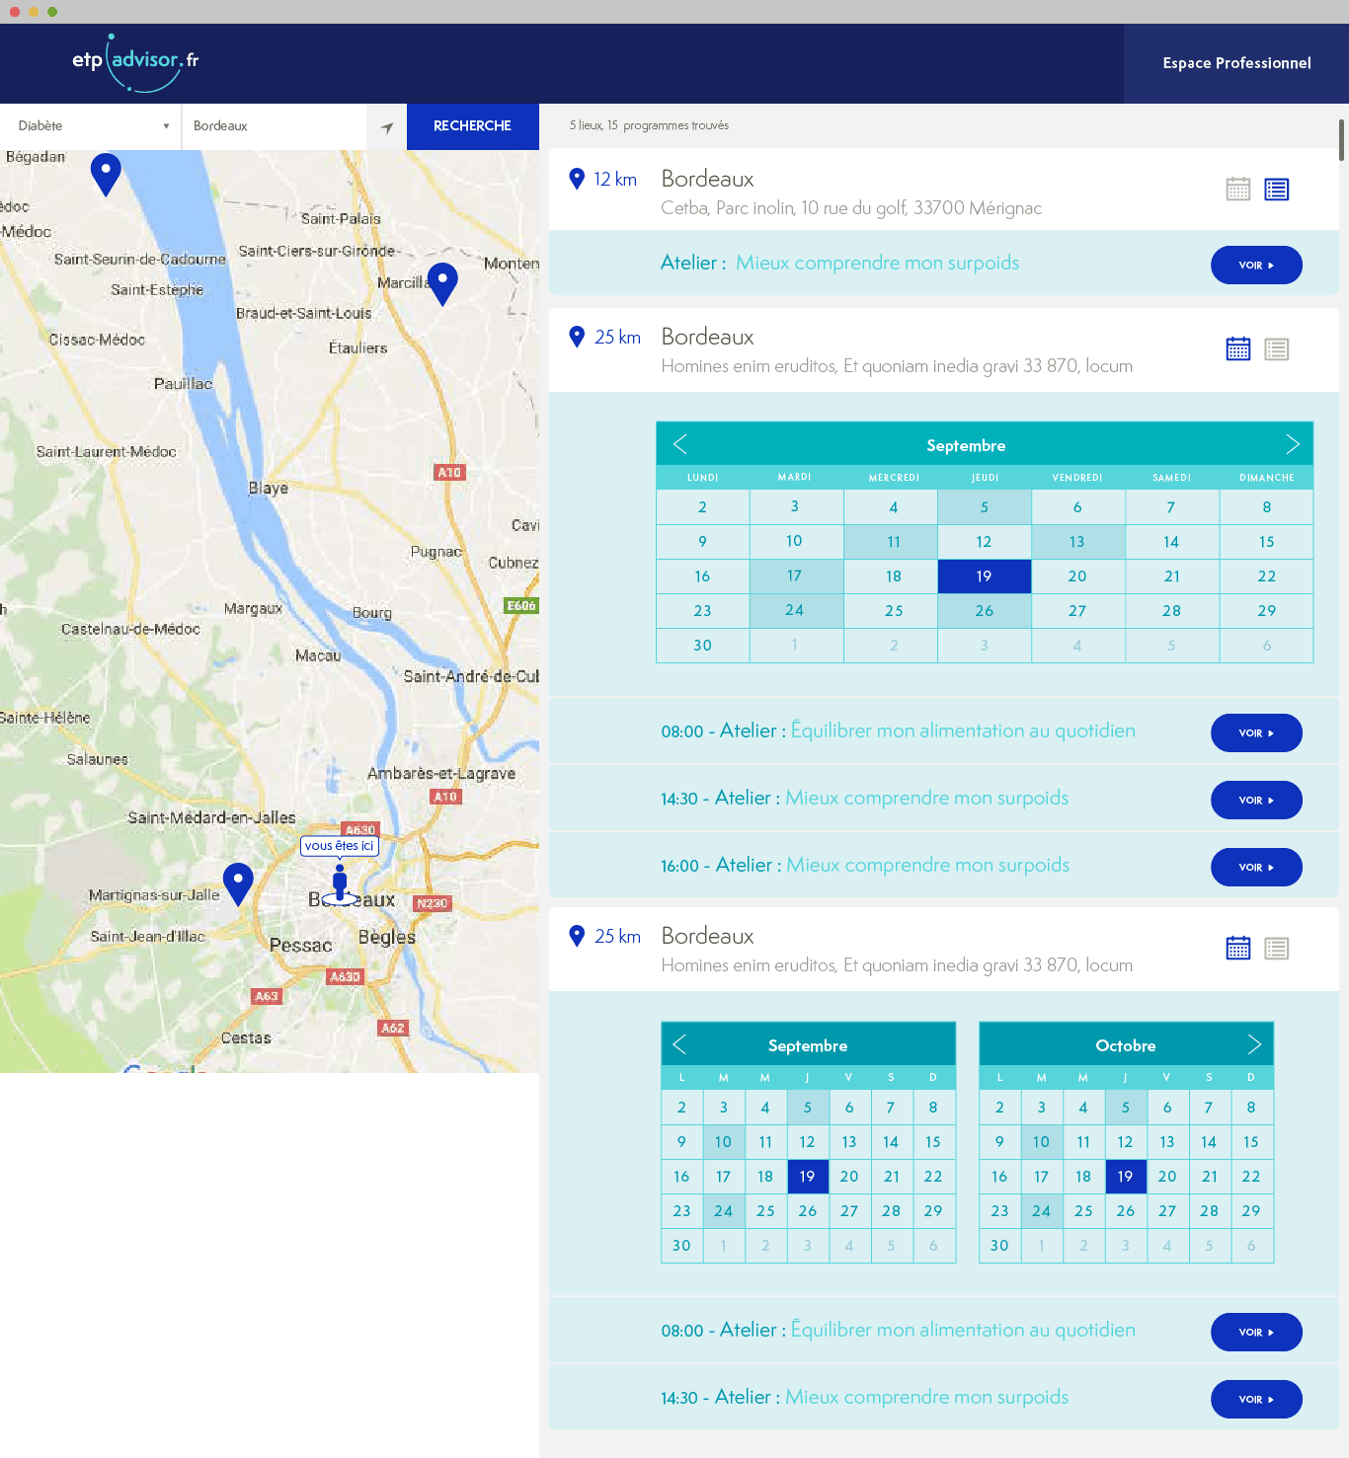Select day 24 in the Octobre calendar
The image size is (1349, 1458).
pos(1042,1211)
